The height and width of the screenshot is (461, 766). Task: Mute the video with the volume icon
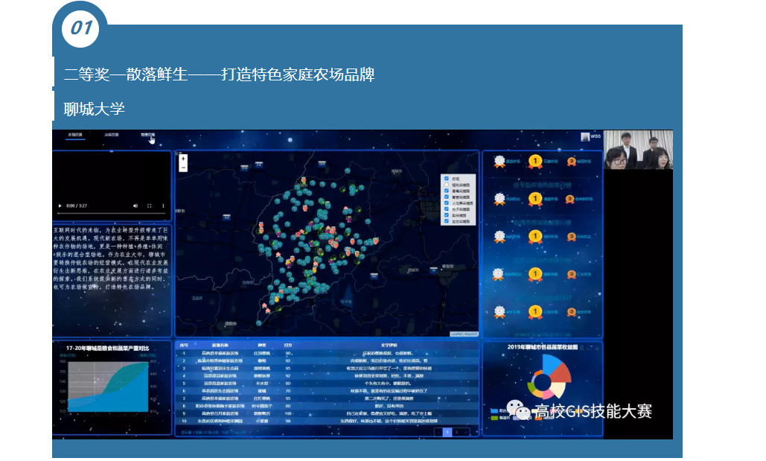(x=135, y=206)
